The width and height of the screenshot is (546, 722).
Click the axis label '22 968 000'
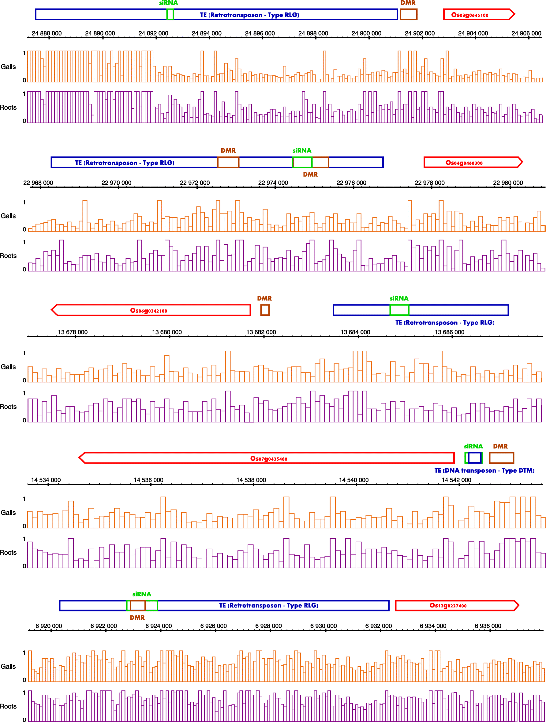38,183
